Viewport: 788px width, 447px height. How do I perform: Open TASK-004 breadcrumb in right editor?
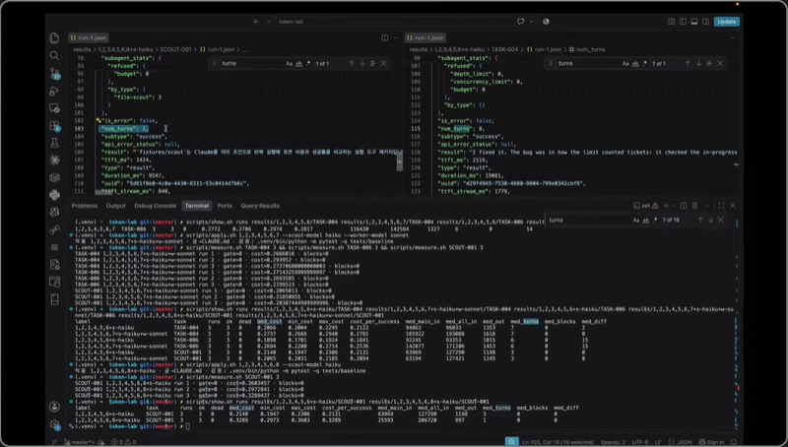[x=504, y=50]
